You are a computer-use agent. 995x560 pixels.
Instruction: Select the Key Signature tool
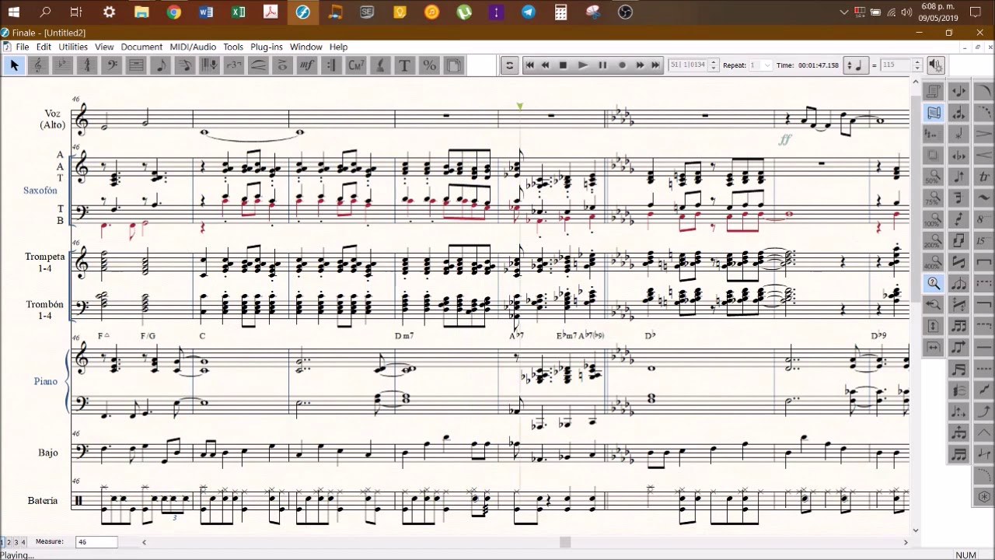click(x=62, y=65)
